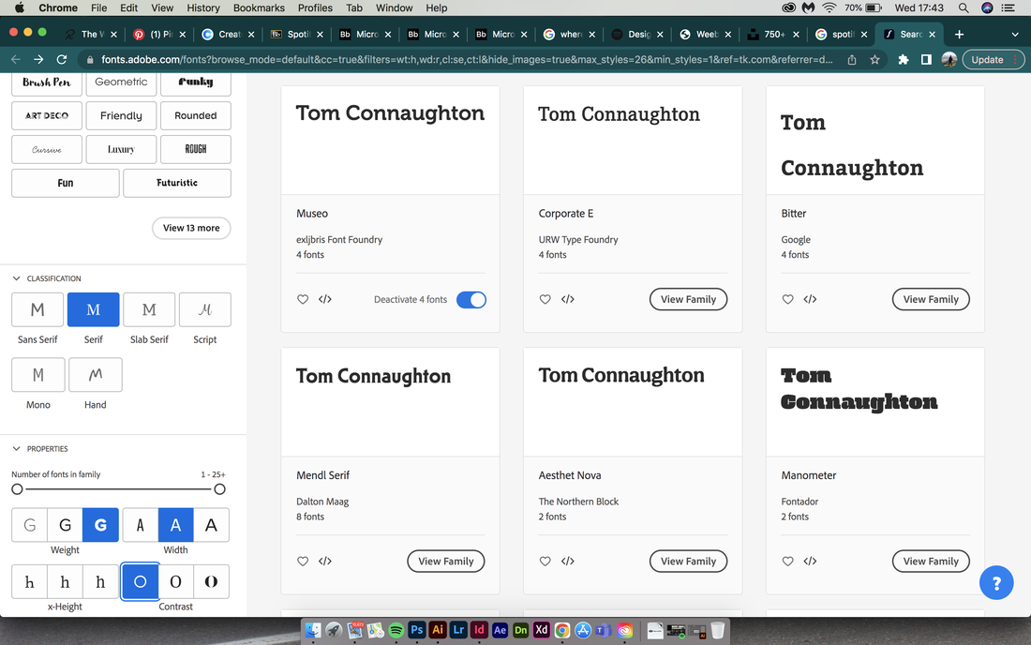Toggle the low contrast O filter
This screenshot has width=1031, height=645.
tap(140, 581)
